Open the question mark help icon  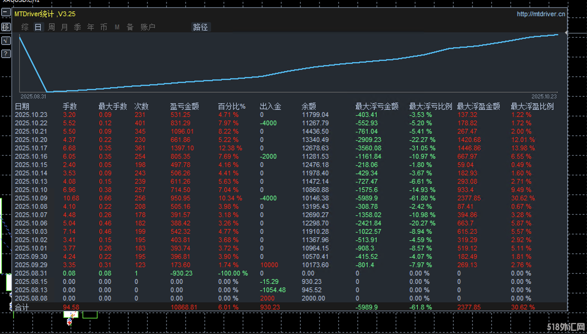coord(6,54)
